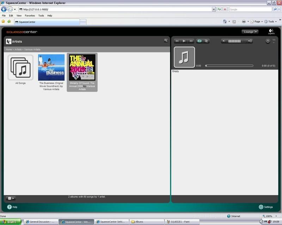Click the volume down speaker icon
The image size is (282, 225).
point(224,41)
